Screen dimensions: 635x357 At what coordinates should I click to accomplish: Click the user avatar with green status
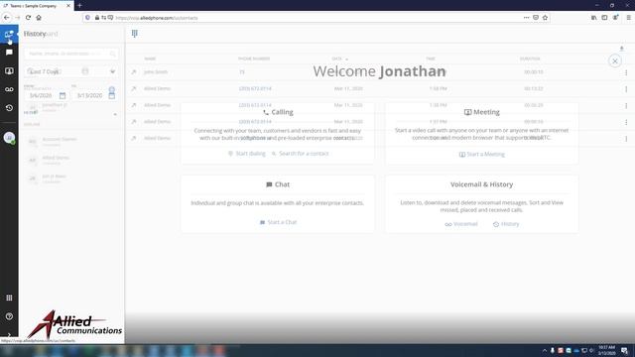(9, 138)
